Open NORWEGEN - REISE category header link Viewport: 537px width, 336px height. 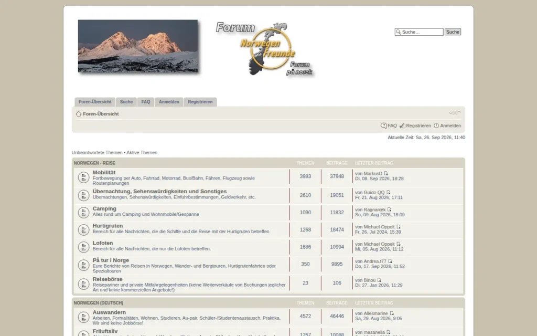[94, 163]
